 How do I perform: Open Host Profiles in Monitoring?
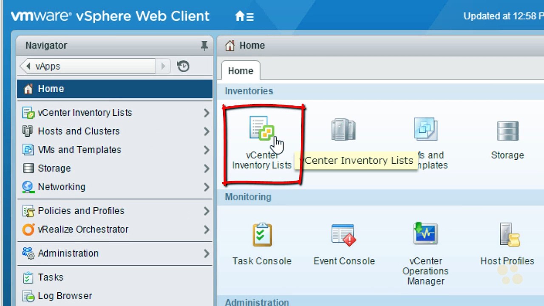coord(507,245)
